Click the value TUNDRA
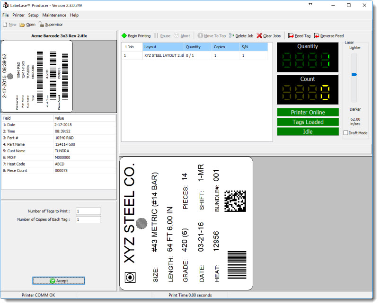The image size is (380, 306). [62, 151]
